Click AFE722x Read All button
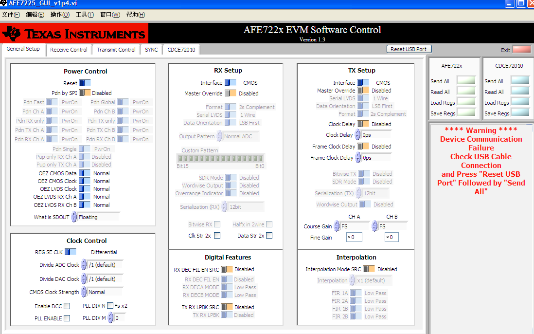The width and height of the screenshot is (534, 334). click(466, 91)
